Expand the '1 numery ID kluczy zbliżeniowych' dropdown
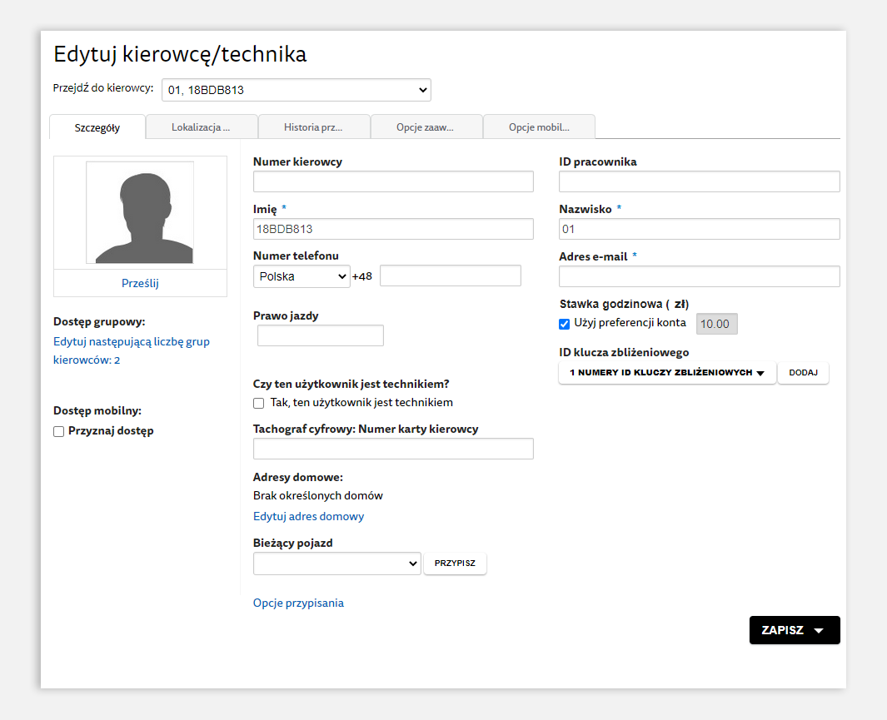Viewport: 887px width, 720px height. click(667, 373)
